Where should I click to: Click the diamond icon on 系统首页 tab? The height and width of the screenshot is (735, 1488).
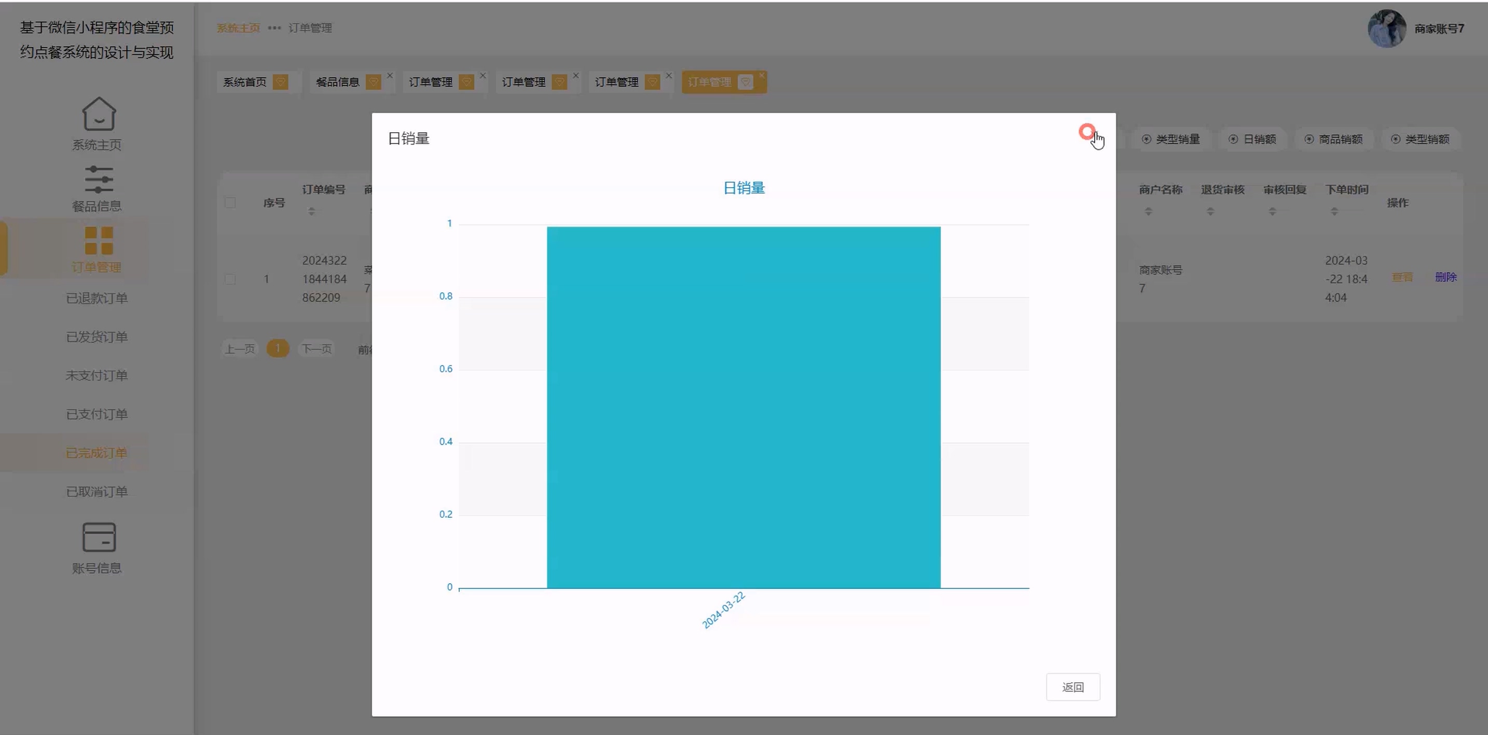(x=281, y=82)
